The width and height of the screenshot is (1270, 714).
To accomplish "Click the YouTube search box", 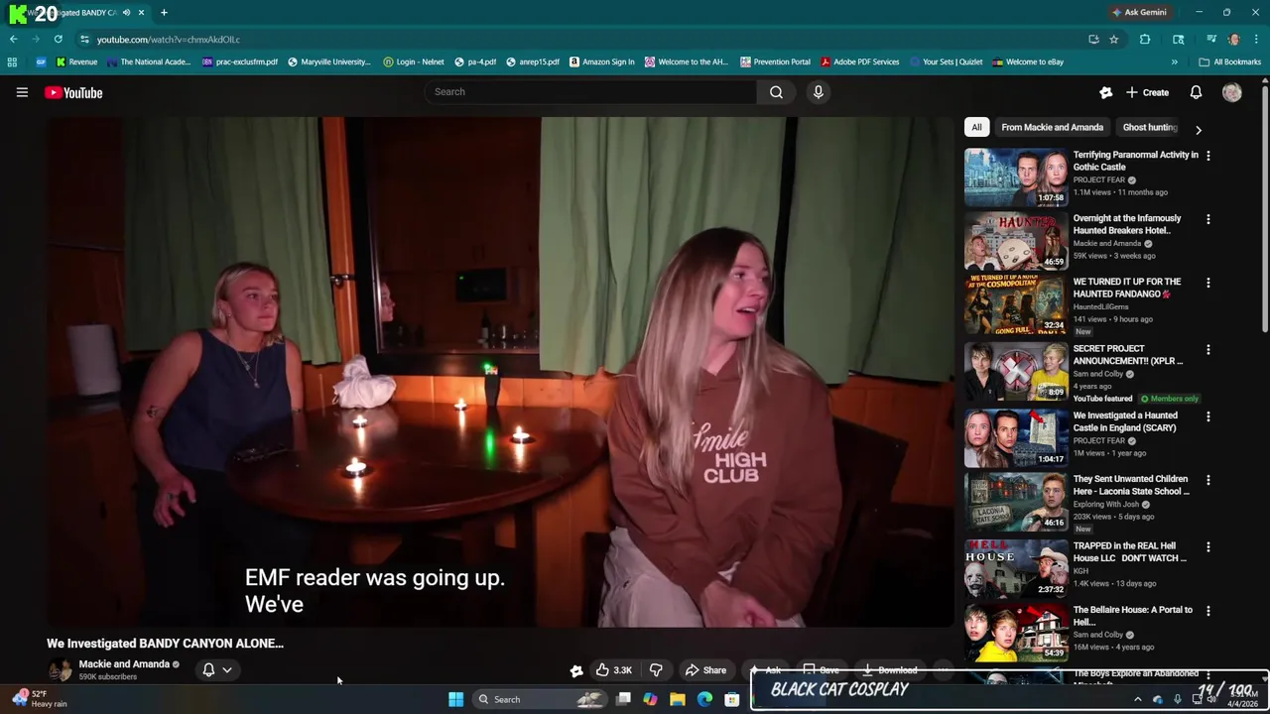I will 591,92.
